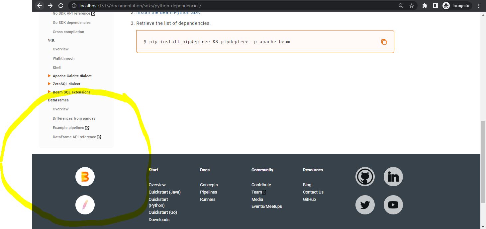Screen dimensions: 486x229
Task: Select SQL Overview in sidebar
Action: point(61,49)
